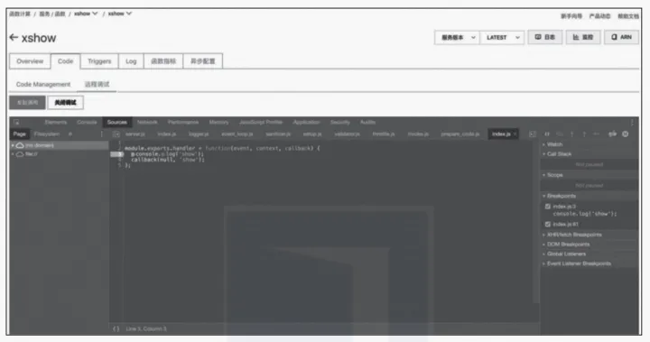Click the Step icon in debugger toolbar

(597, 134)
